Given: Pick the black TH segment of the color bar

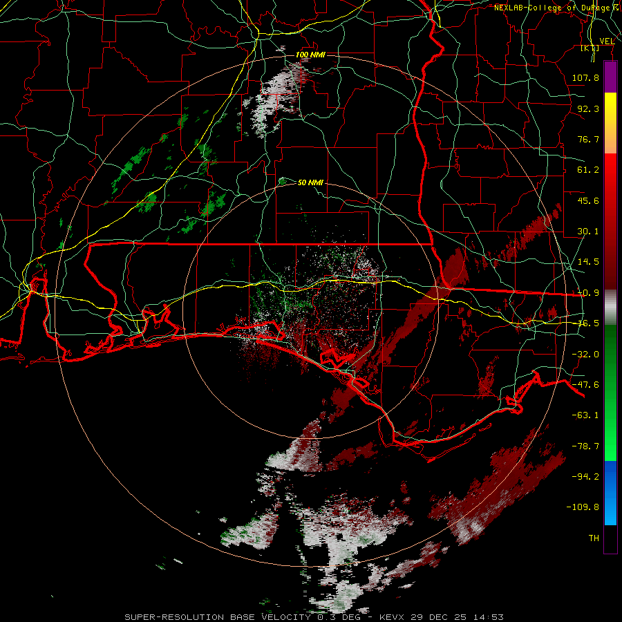Looking at the screenshot, I should coord(610,538).
